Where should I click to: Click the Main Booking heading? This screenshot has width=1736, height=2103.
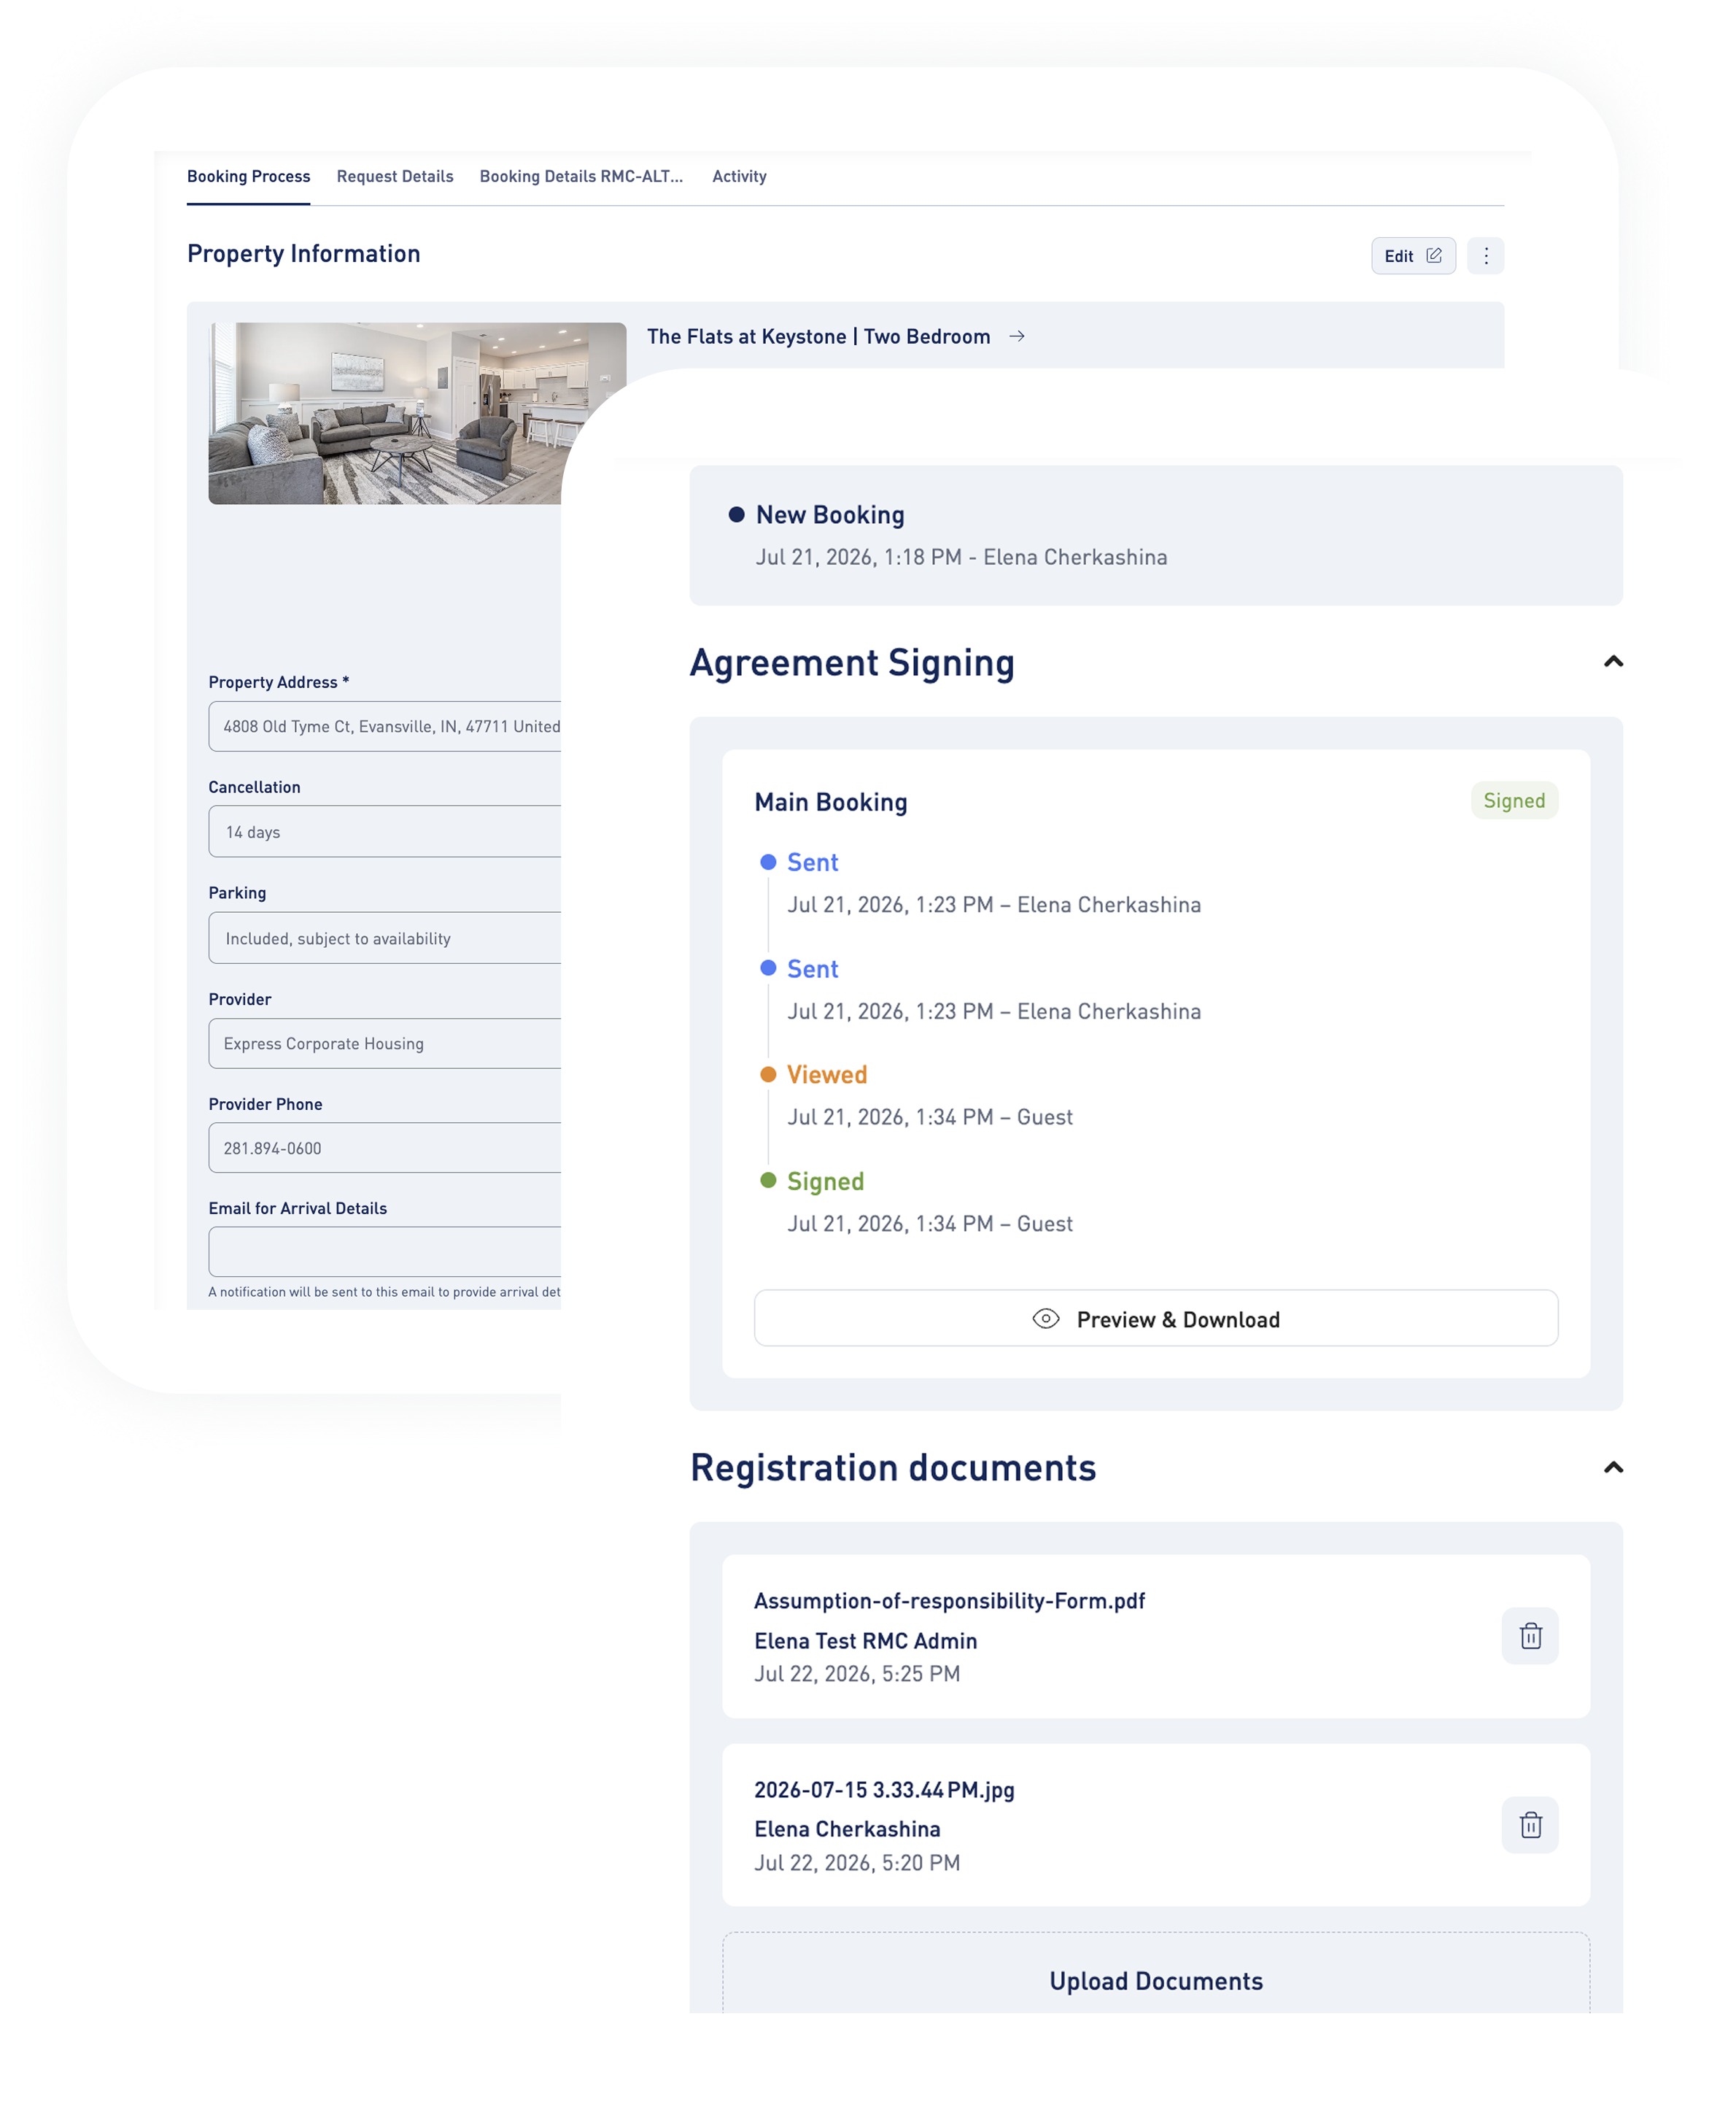tap(831, 803)
